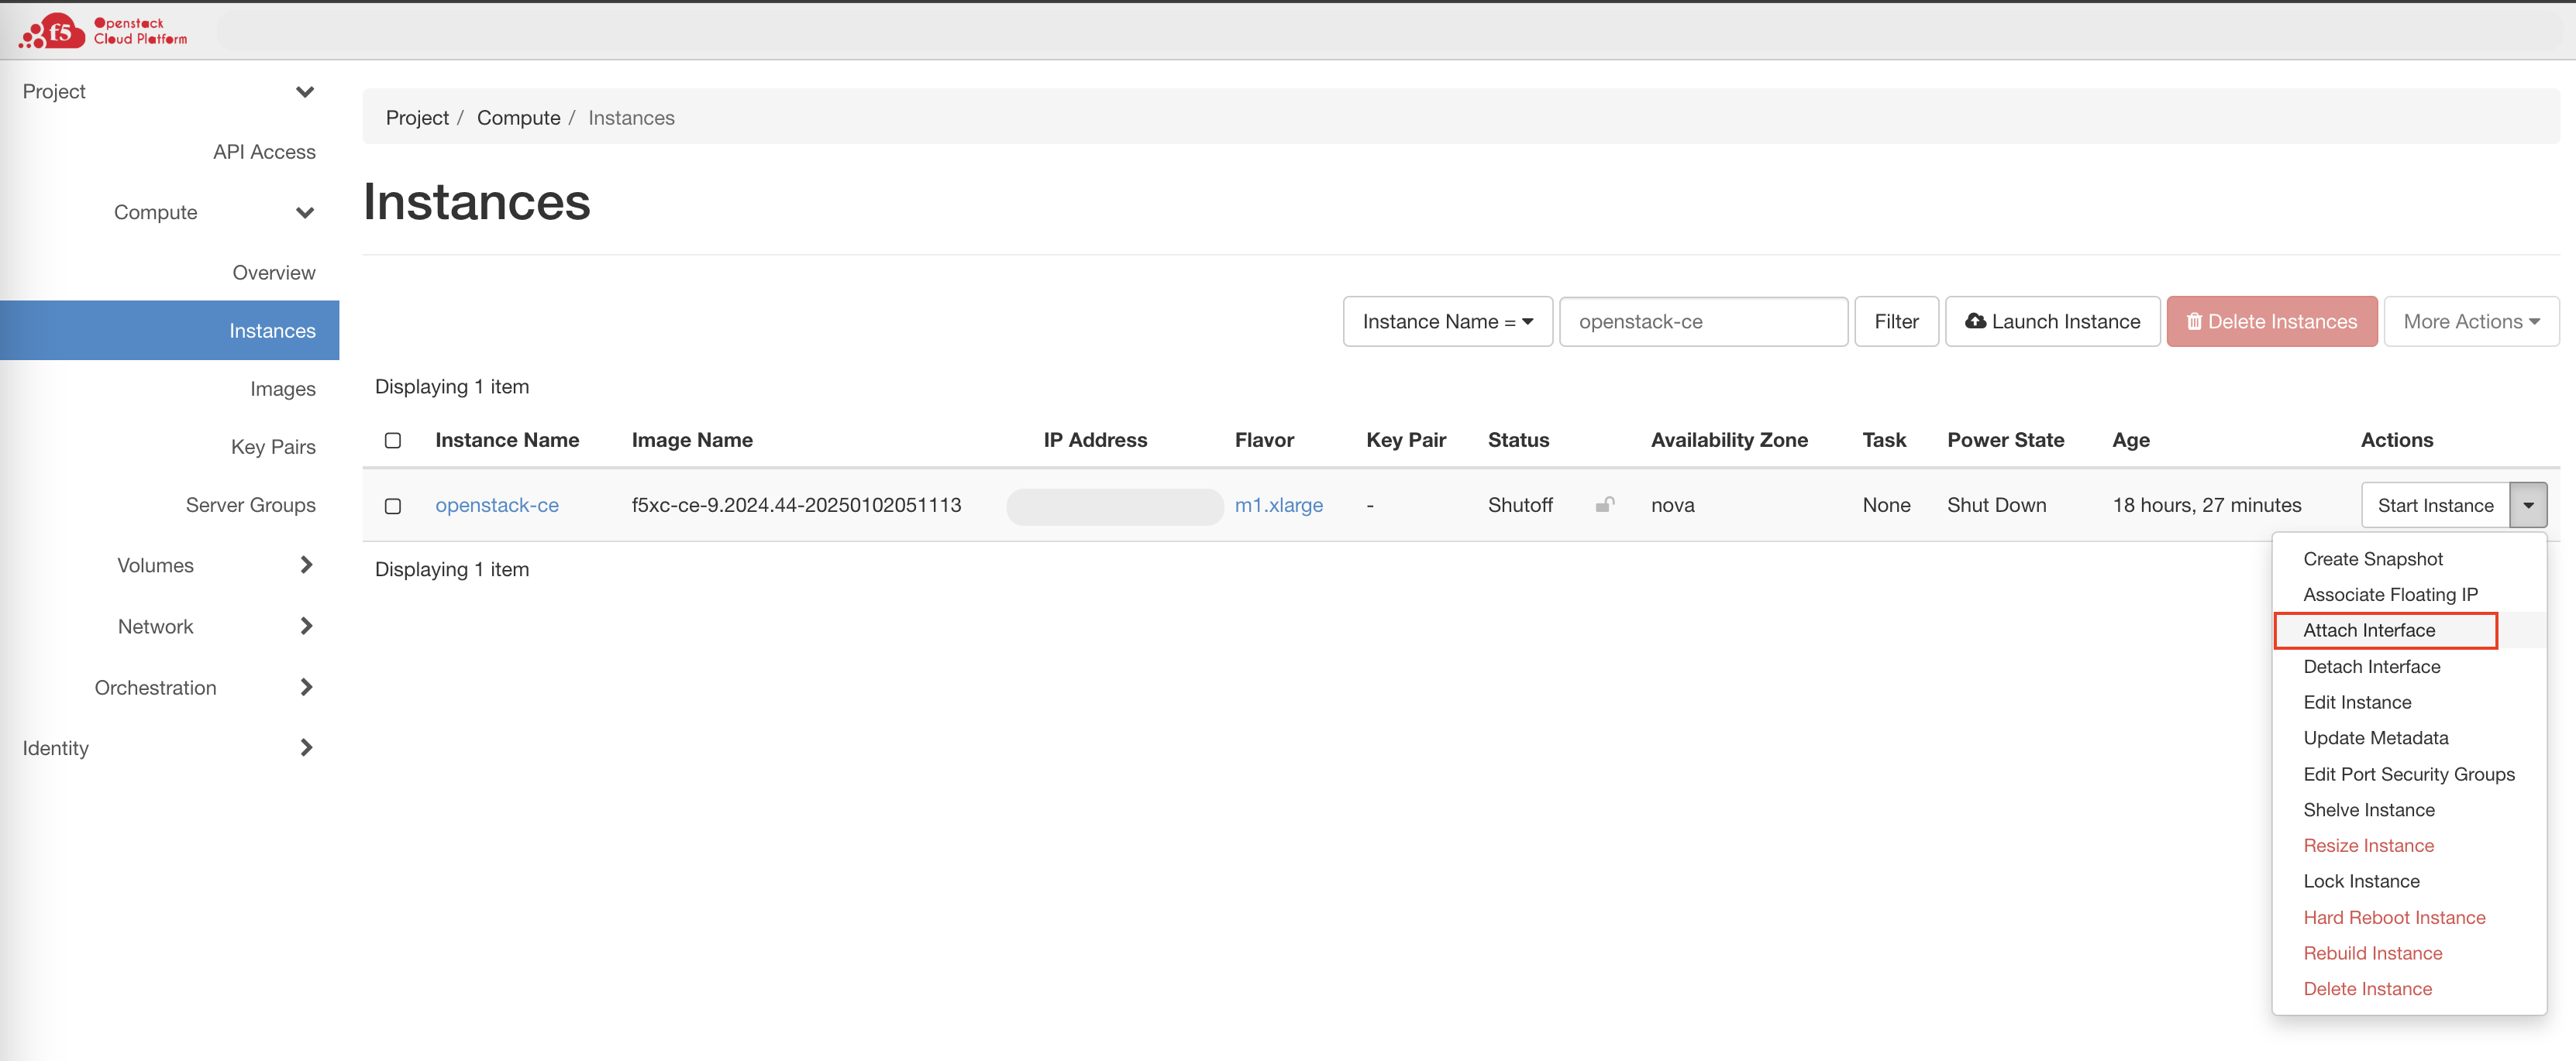The image size is (2576, 1061).
Task: Toggle the select-all checkbox in the table header
Action: tap(392, 440)
